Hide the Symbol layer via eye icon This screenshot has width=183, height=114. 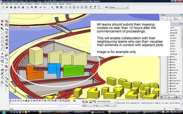170,89
